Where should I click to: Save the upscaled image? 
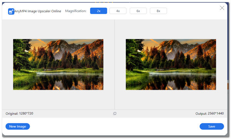pyautogui.click(x=212, y=126)
